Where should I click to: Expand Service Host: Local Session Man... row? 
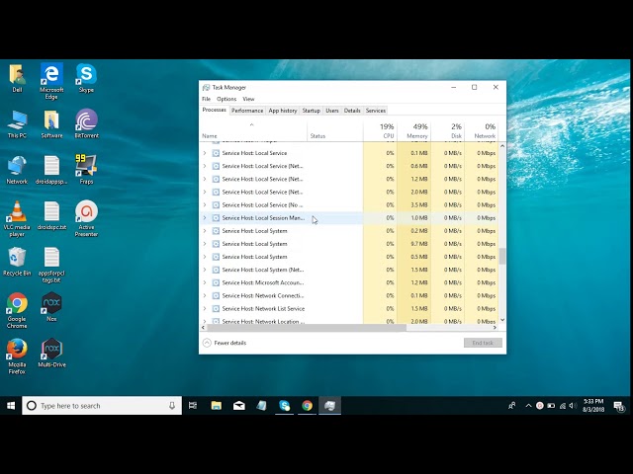click(205, 217)
